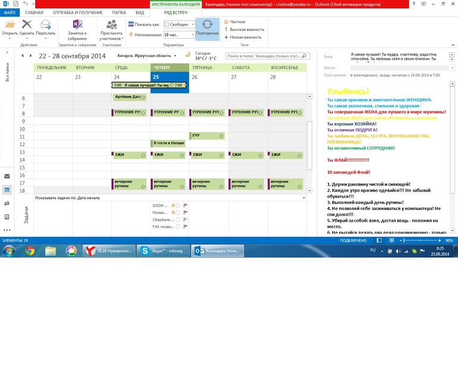
Task: Open the Заметки к собранию OneNote tool
Action: click(x=77, y=28)
